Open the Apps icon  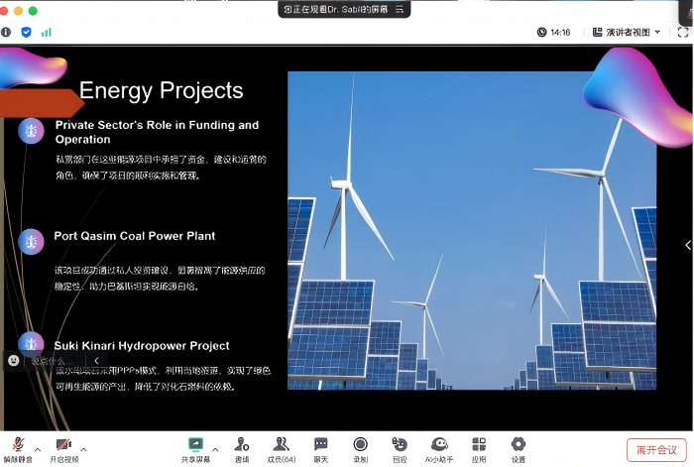(x=479, y=446)
